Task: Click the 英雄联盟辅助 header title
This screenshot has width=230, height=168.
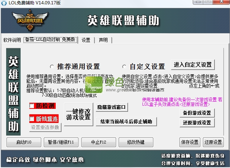Action: click(x=123, y=21)
